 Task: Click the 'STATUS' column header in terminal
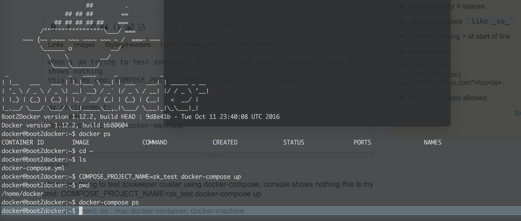tap(294, 142)
